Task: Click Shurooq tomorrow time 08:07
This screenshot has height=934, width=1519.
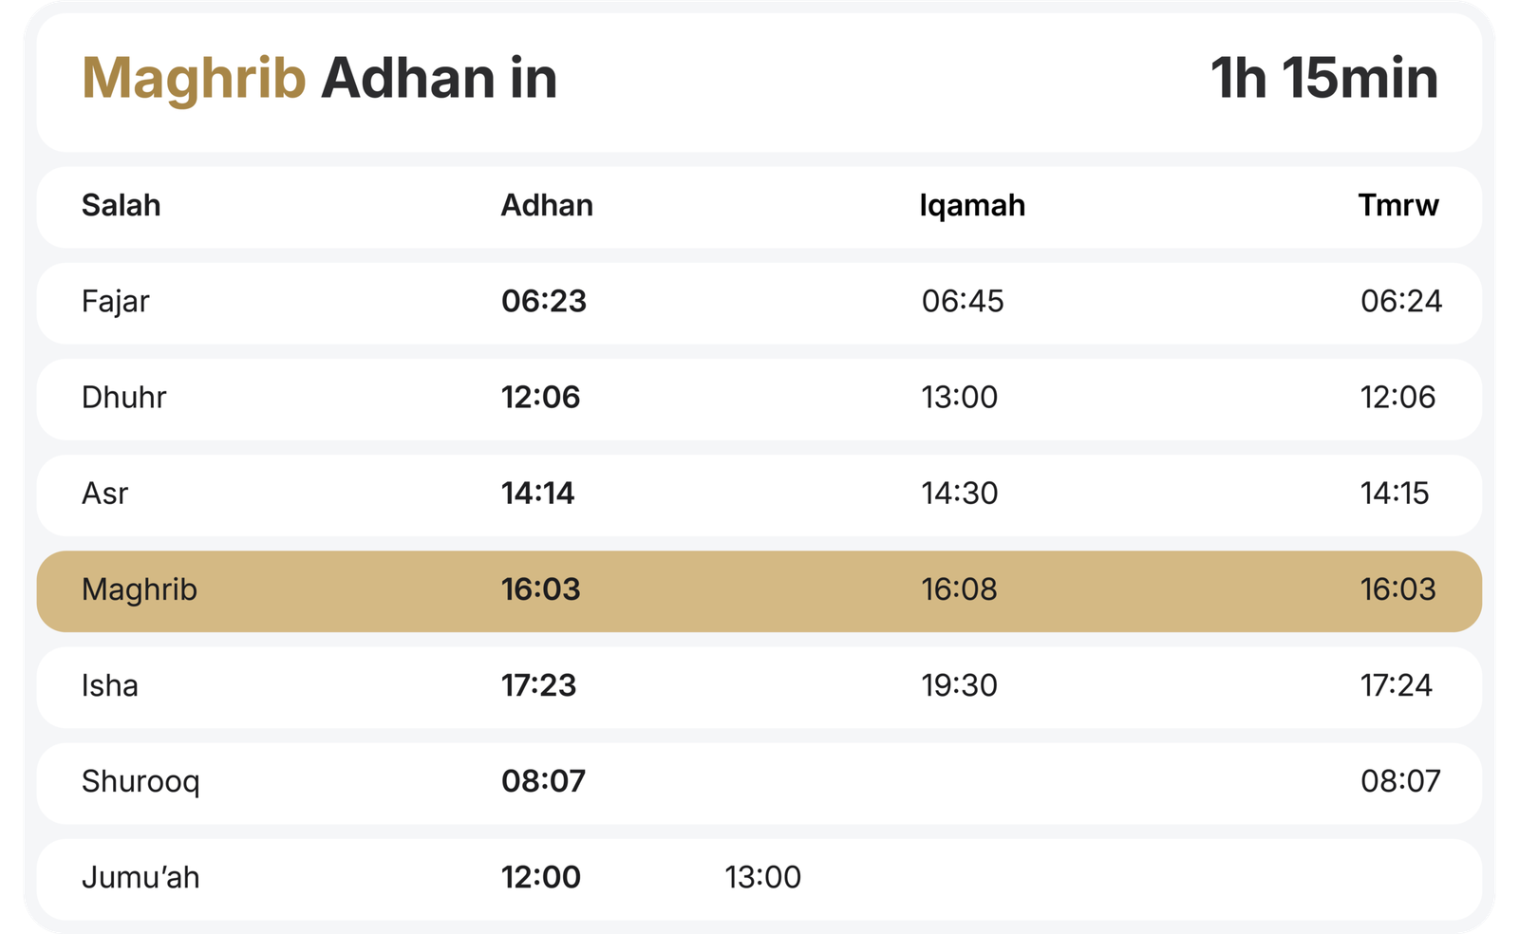Action: click(x=1400, y=782)
